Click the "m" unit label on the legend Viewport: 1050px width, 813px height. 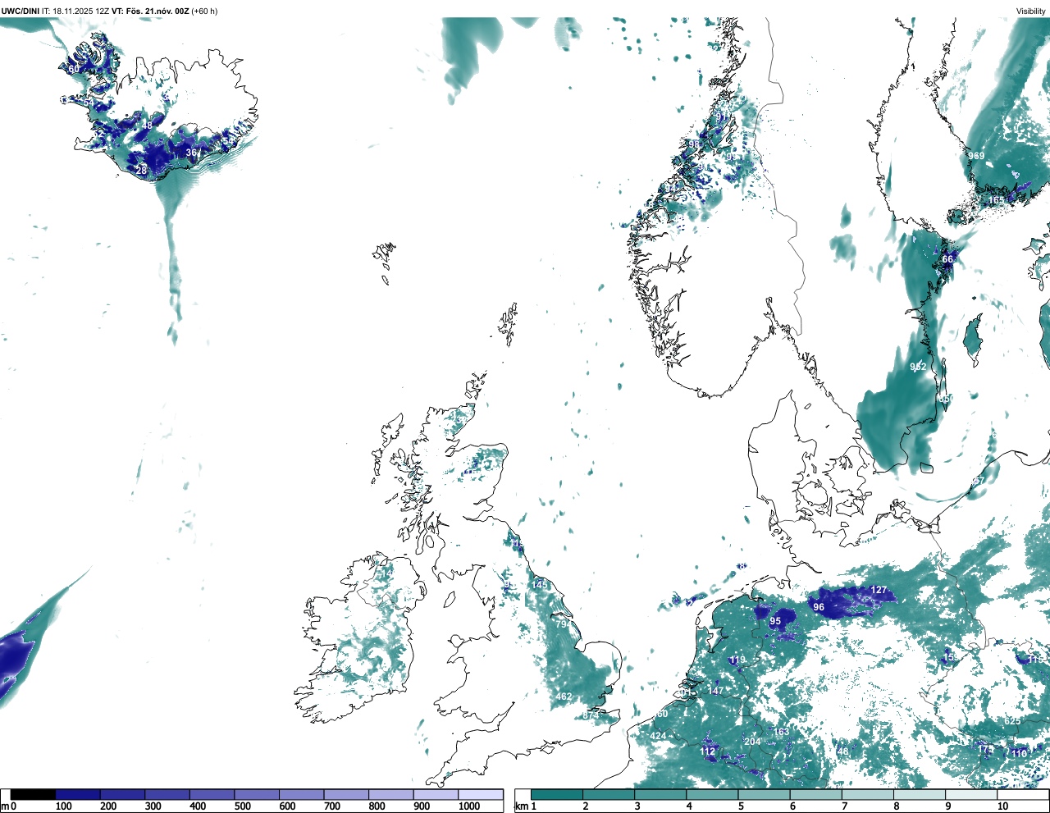click(4, 806)
